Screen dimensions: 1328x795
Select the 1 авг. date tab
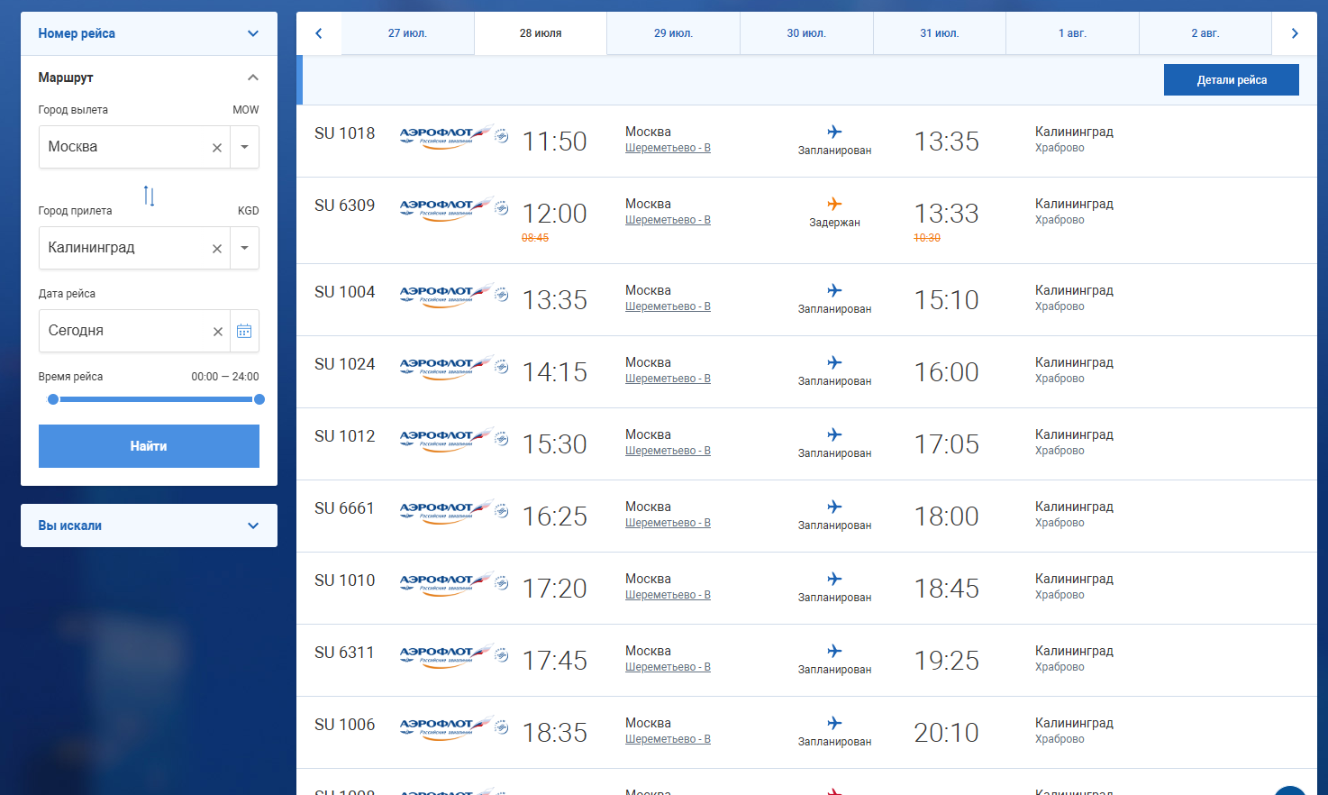tap(1072, 33)
